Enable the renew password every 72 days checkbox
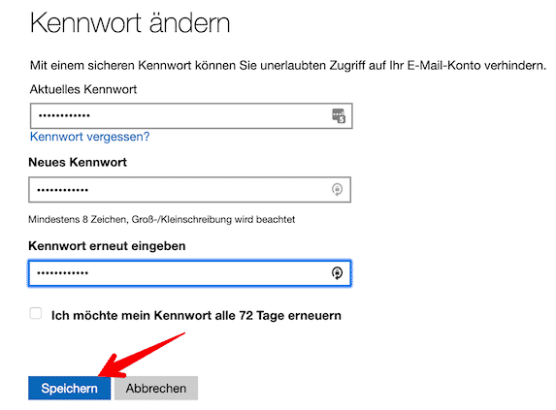The image size is (556, 410). click(x=36, y=313)
